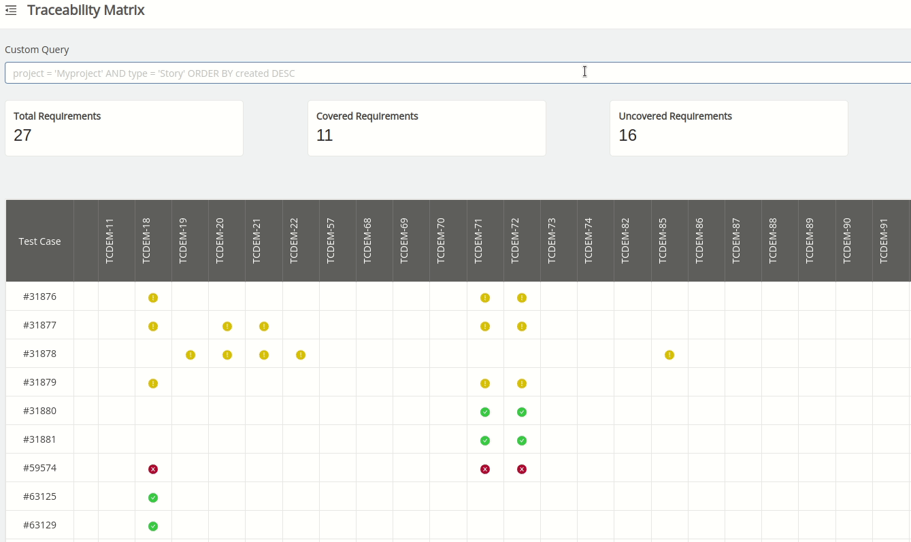Select test case #31878 row label
The width and height of the screenshot is (911, 542).
click(39, 354)
